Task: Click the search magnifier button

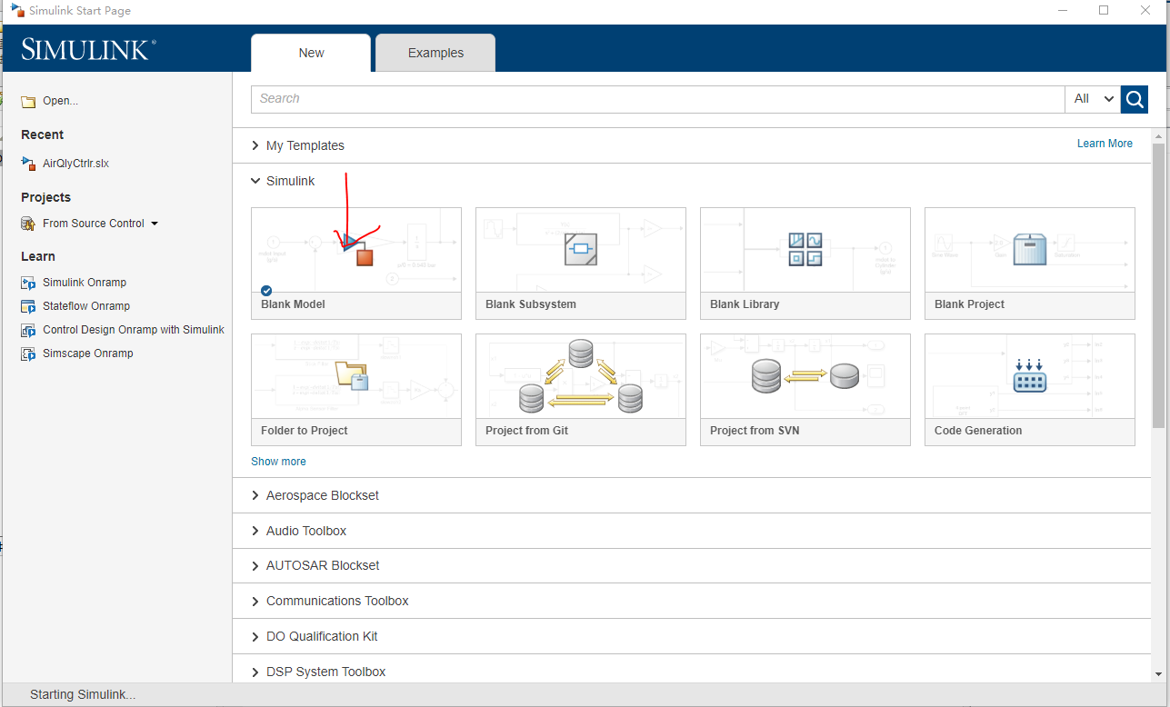Action: (x=1135, y=99)
